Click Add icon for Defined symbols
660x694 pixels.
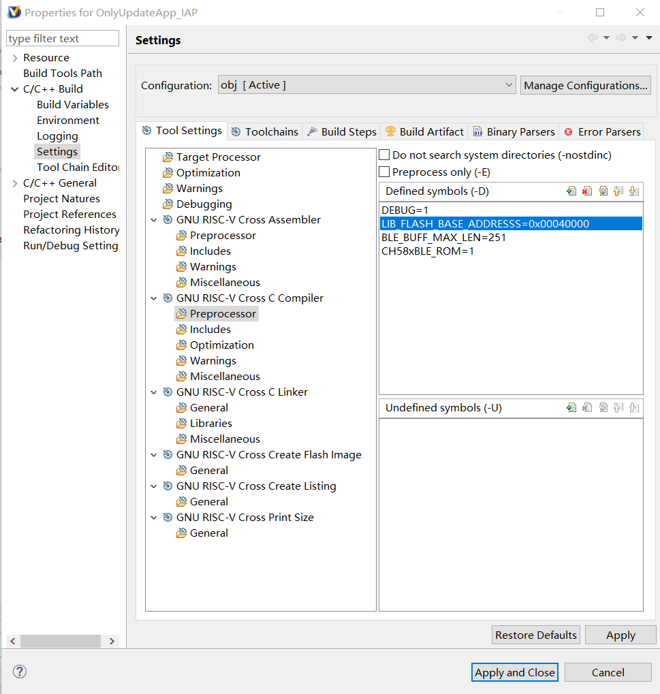pos(571,191)
